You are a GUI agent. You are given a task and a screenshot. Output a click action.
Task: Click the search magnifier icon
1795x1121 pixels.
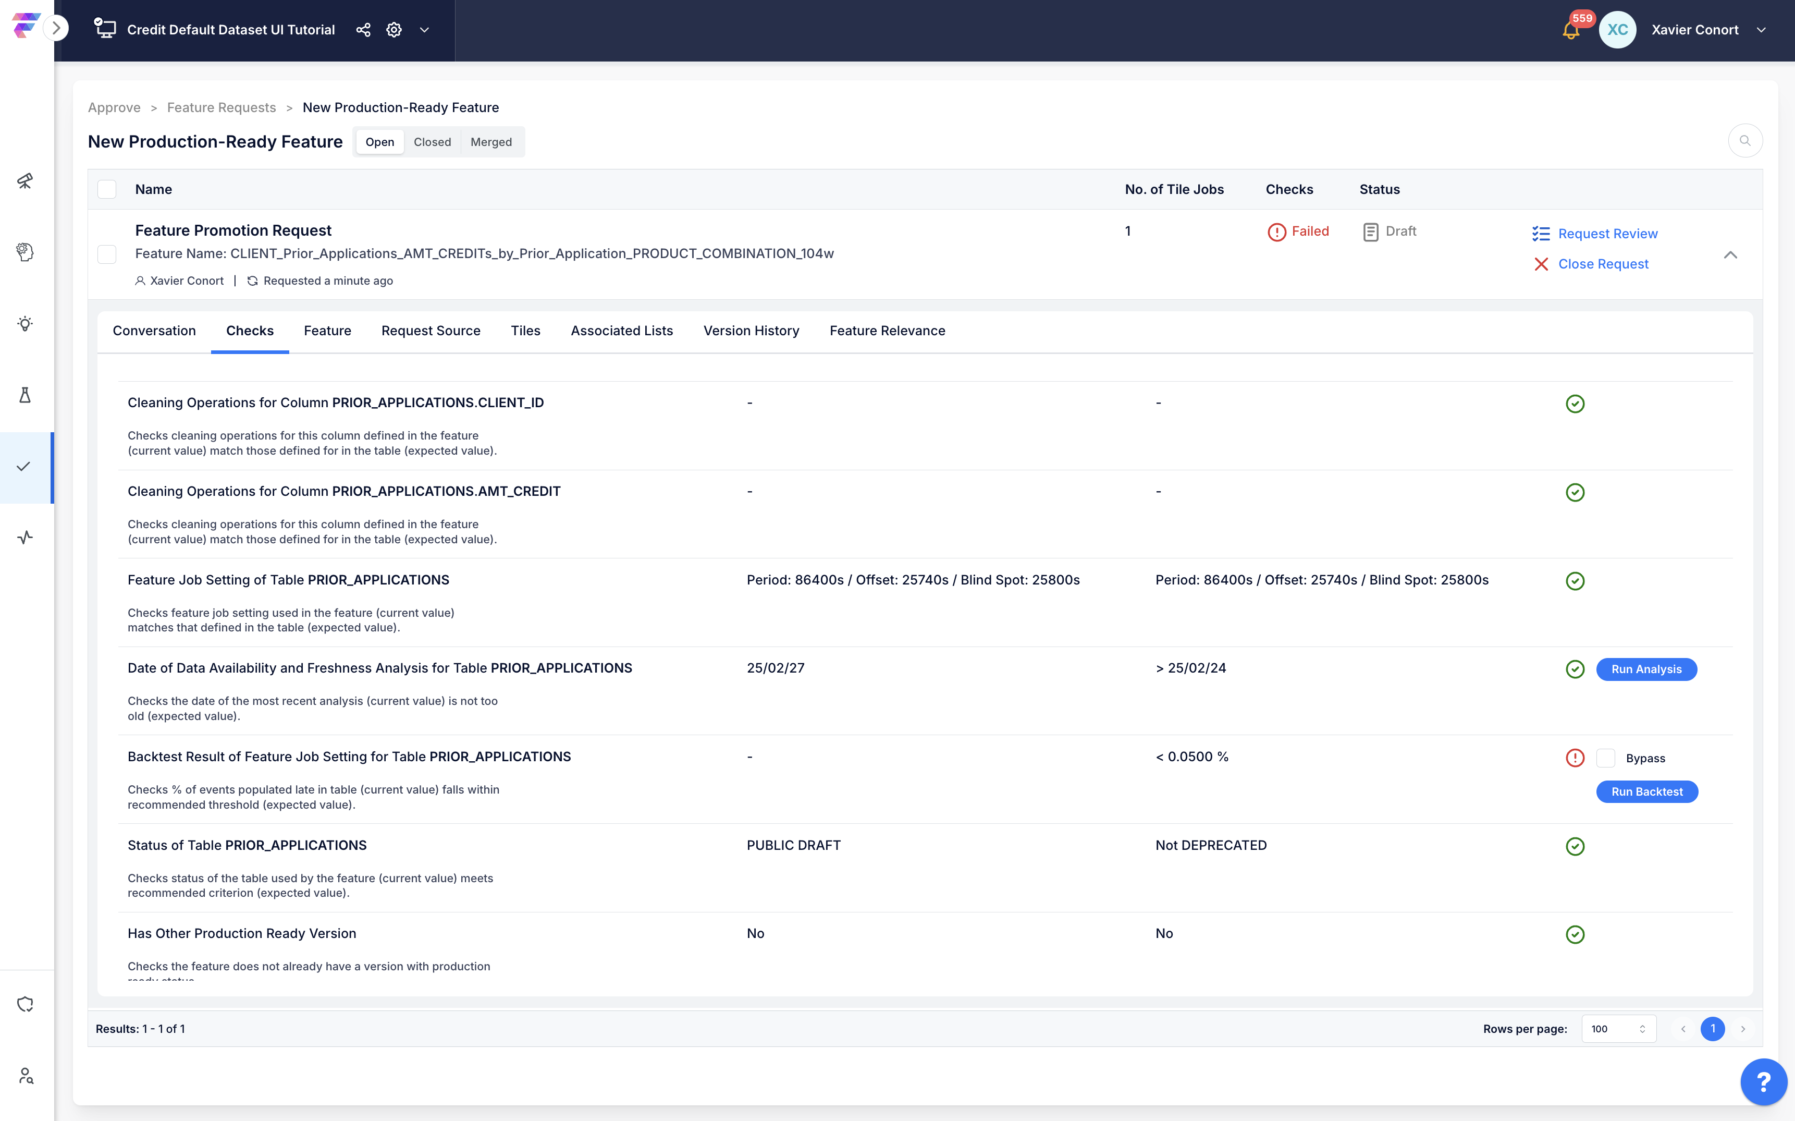coord(1744,141)
